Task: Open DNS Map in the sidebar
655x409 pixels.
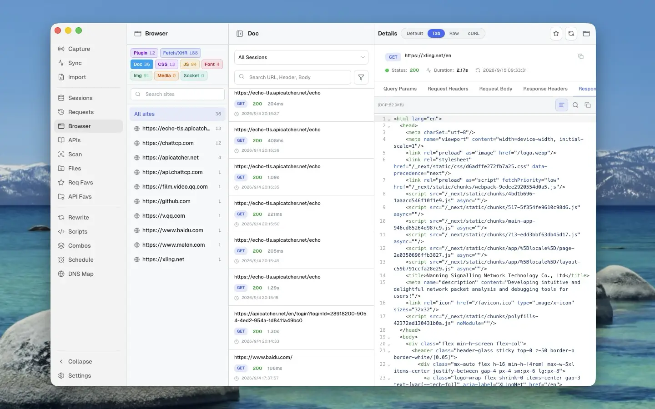Action: (x=88, y=274)
